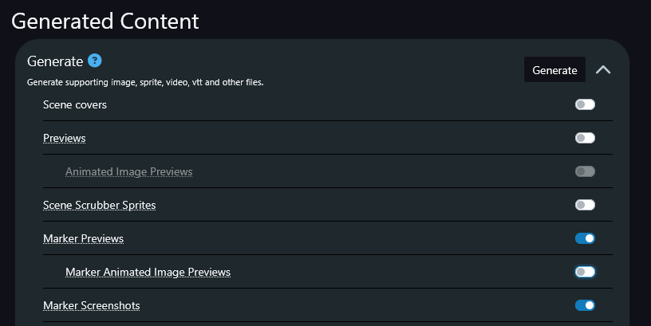Click the Previews underlined label
The height and width of the screenshot is (326, 651).
pyautogui.click(x=64, y=138)
